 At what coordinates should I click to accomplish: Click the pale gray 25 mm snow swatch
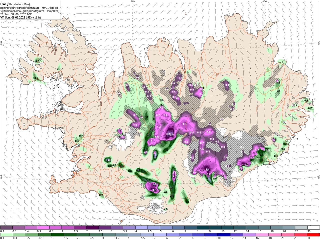(301, 228)
